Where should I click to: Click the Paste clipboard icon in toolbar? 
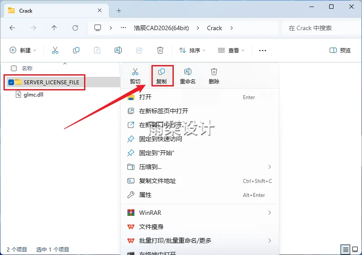point(97,50)
